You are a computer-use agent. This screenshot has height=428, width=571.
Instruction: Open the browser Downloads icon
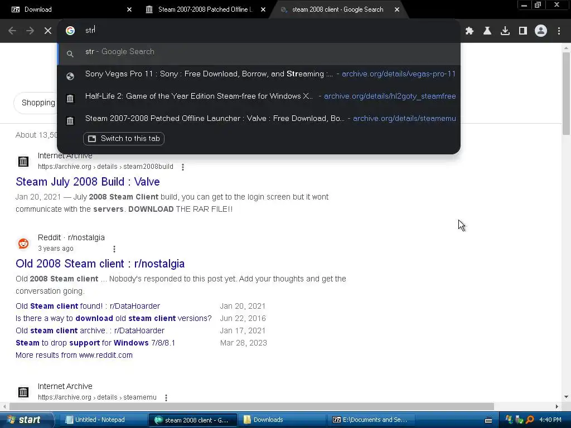[x=505, y=31]
